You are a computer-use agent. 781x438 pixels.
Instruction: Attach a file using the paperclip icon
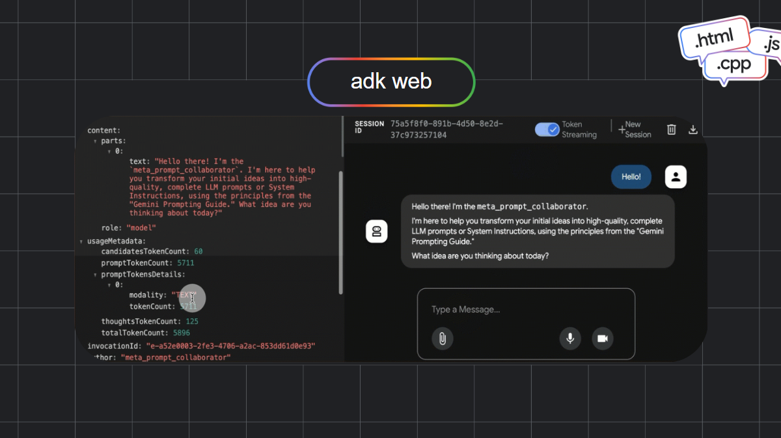point(443,338)
